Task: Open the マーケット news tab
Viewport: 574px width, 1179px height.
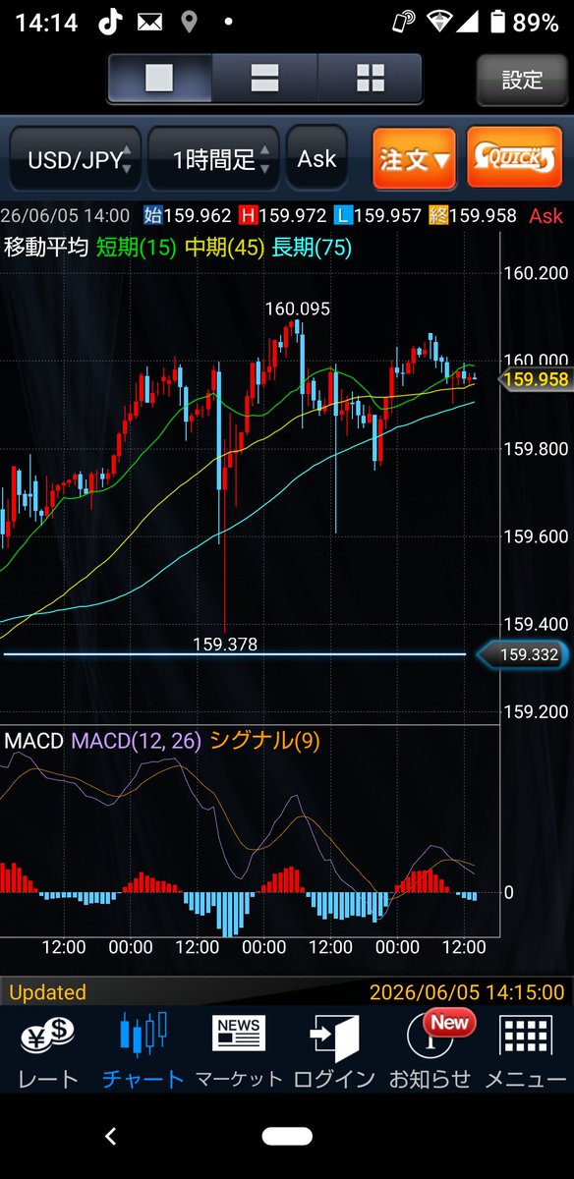Action: pyautogui.click(x=239, y=1052)
